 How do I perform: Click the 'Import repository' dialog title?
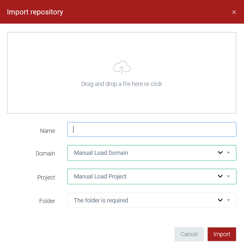click(x=35, y=12)
